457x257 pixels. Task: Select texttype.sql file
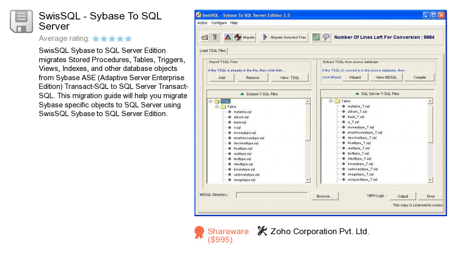[242, 159]
